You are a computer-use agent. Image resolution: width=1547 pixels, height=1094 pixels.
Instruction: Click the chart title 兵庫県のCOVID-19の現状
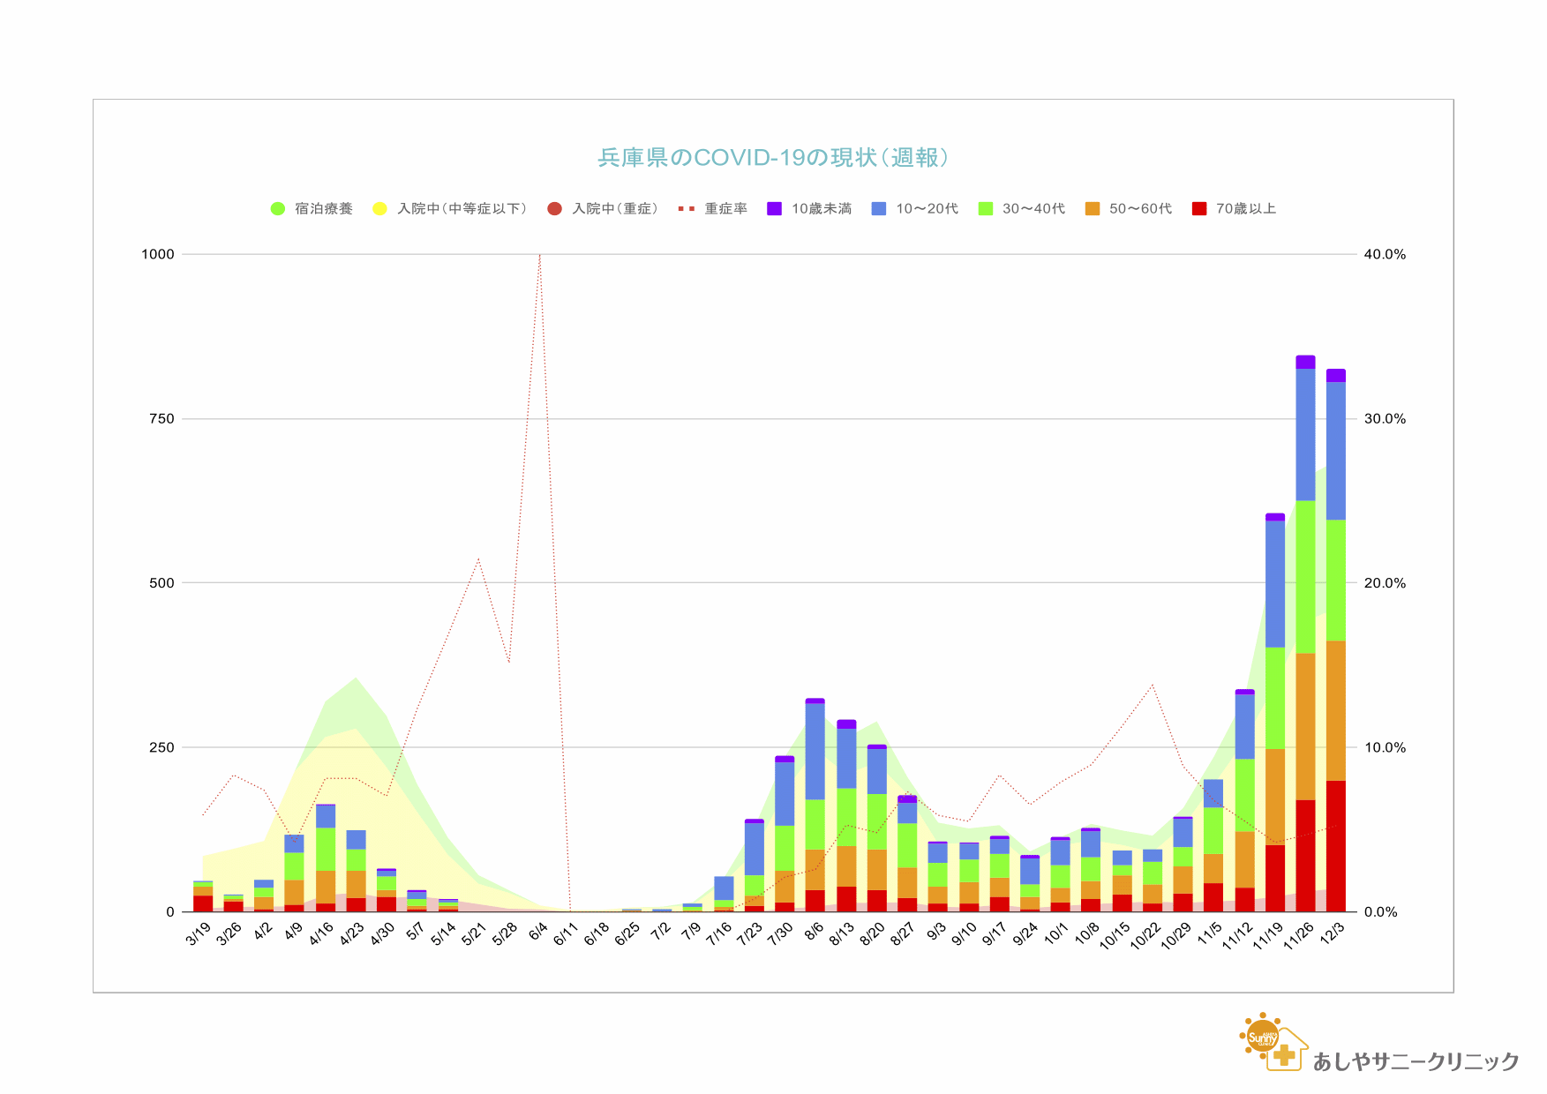pos(773,158)
